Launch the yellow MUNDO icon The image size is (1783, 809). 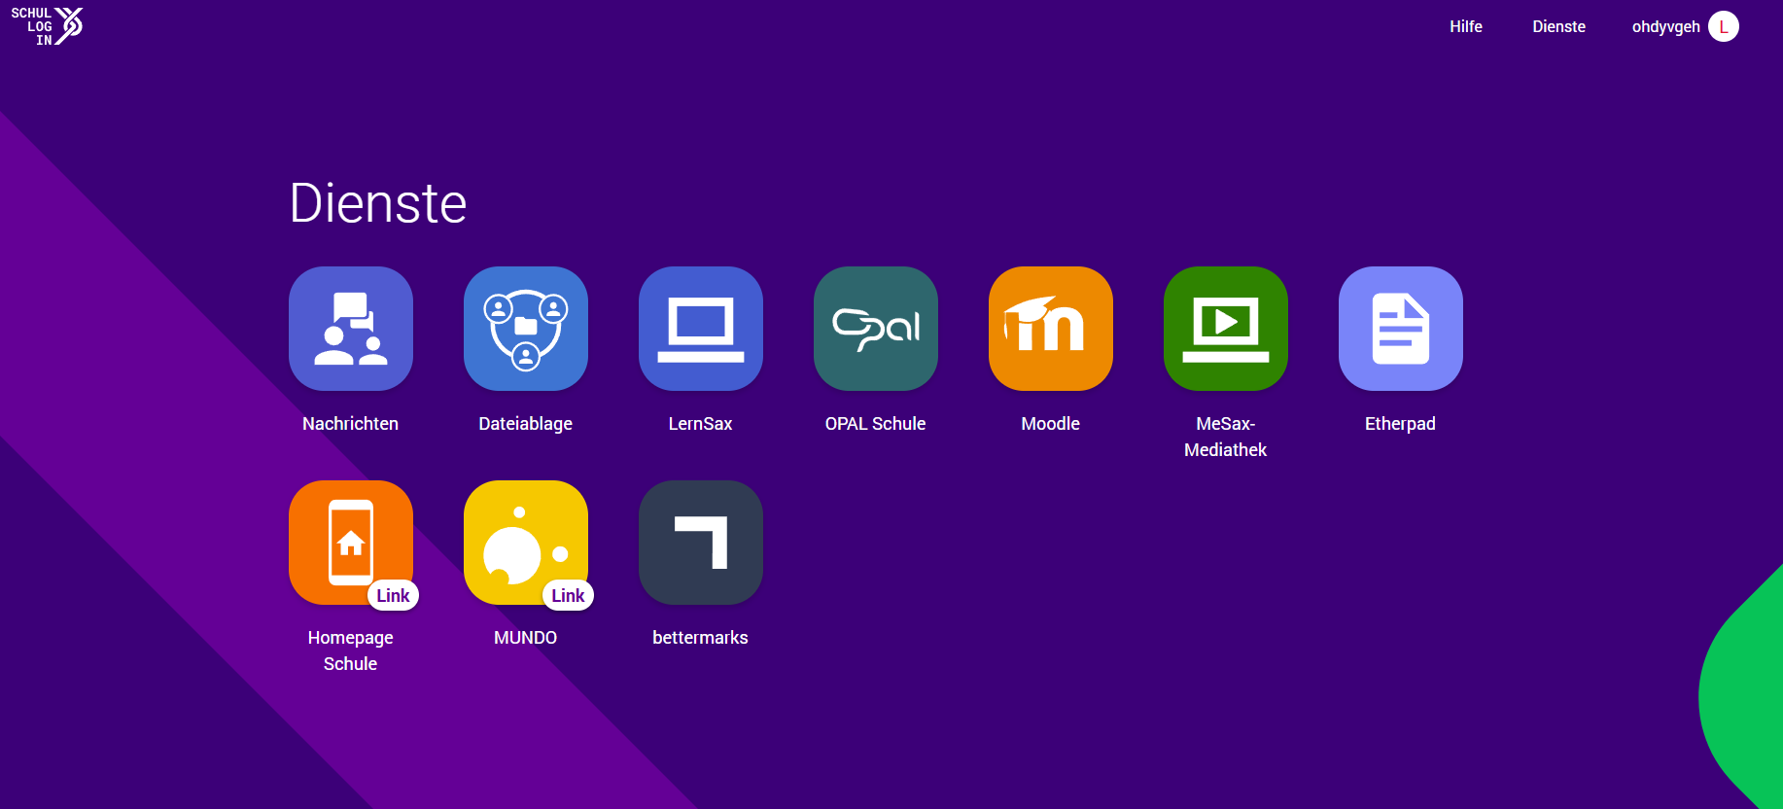526,543
